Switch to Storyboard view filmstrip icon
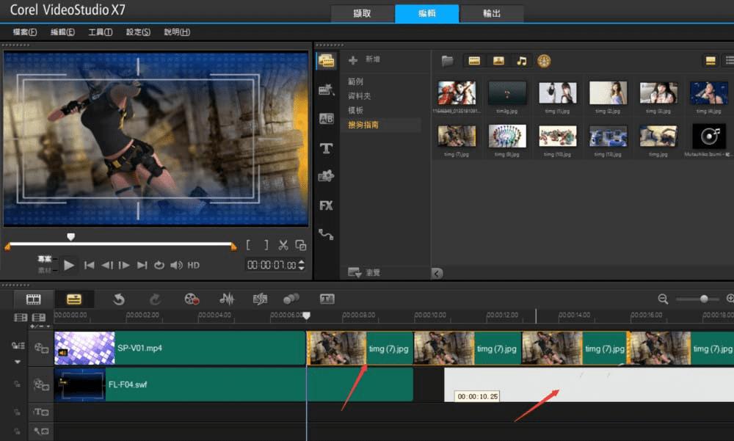Screen dimensions: 734x441 pos(33,299)
